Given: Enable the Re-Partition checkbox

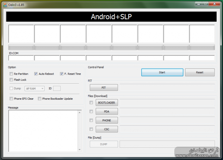Looking at the screenshot, I should click(x=11, y=74).
